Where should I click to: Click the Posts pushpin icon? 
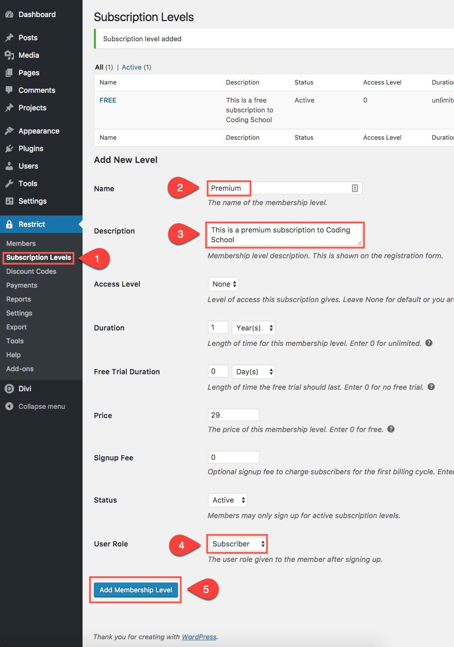pyautogui.click(x=9, y=38)
